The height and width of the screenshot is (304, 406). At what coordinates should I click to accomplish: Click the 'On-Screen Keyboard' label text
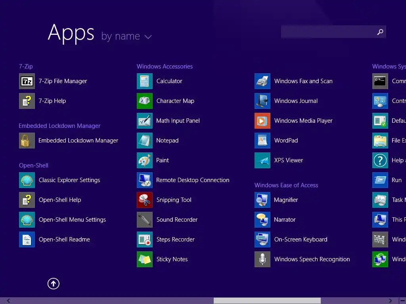[301, 239]
